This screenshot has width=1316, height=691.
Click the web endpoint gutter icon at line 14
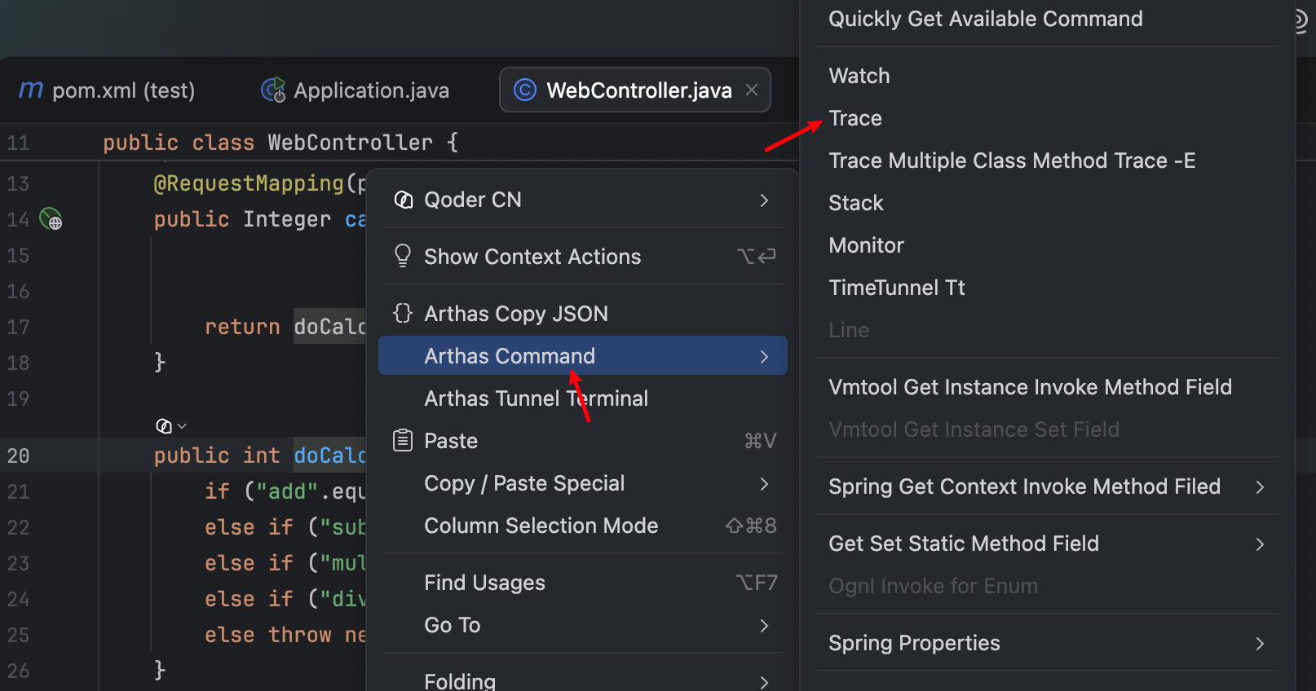[x=51, y=219]
